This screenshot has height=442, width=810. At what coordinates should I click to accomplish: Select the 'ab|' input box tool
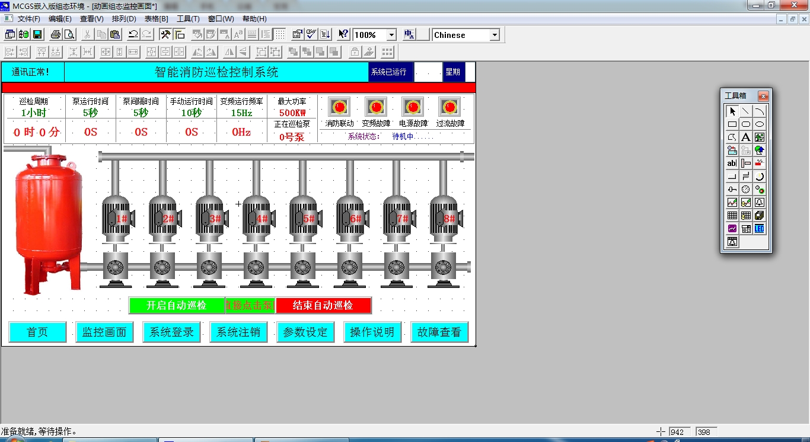(732, 164)
